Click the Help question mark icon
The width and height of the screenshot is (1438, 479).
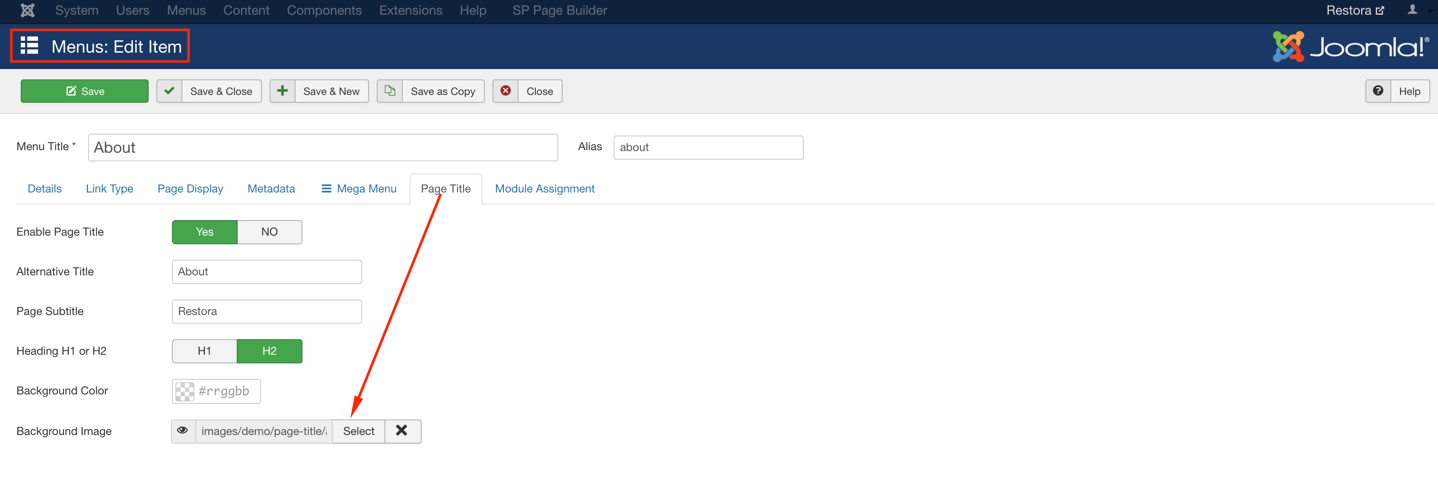(1378, 91)
